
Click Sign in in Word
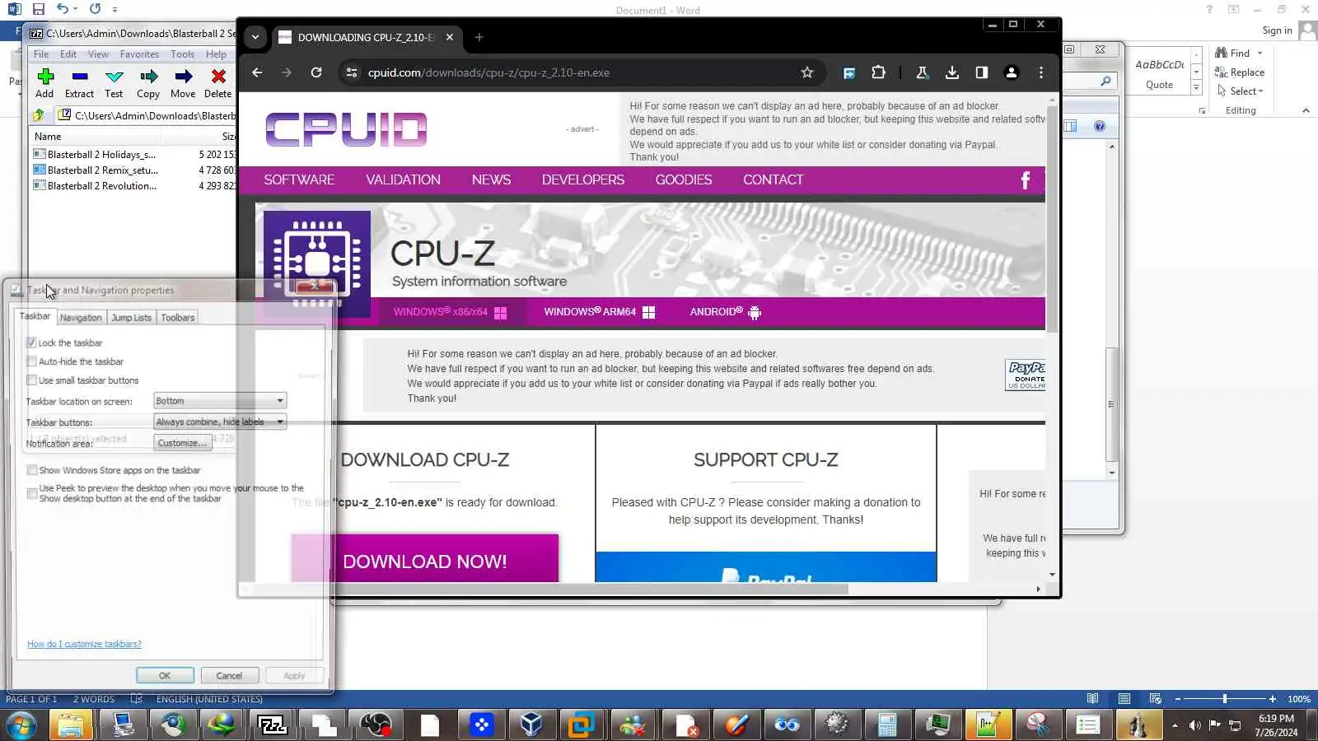1277,30
